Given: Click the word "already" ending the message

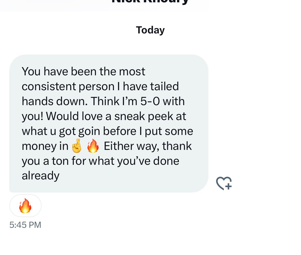Looking at the screenshot, I should click(x=41, y=176).
